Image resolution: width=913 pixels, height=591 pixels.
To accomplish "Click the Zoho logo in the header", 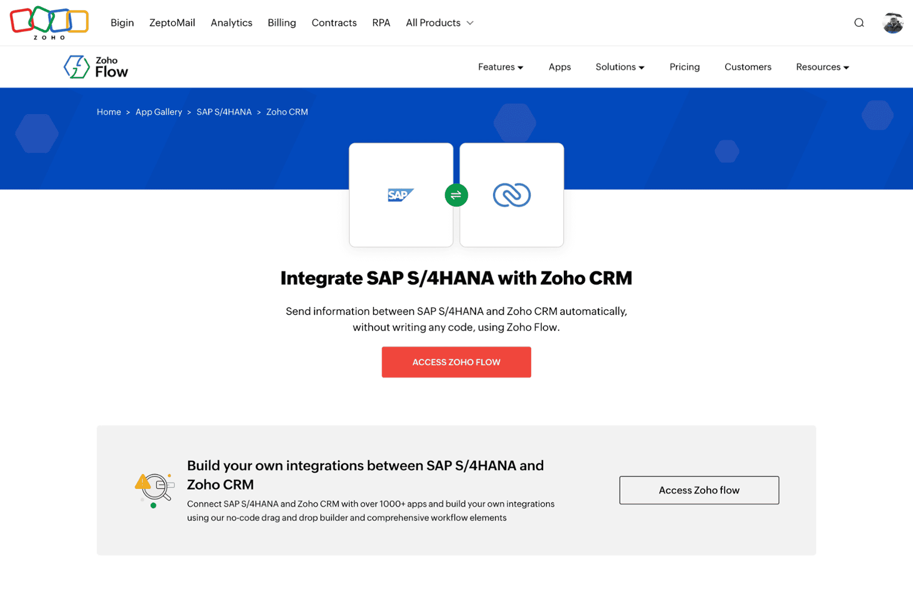I will point(50,23).
